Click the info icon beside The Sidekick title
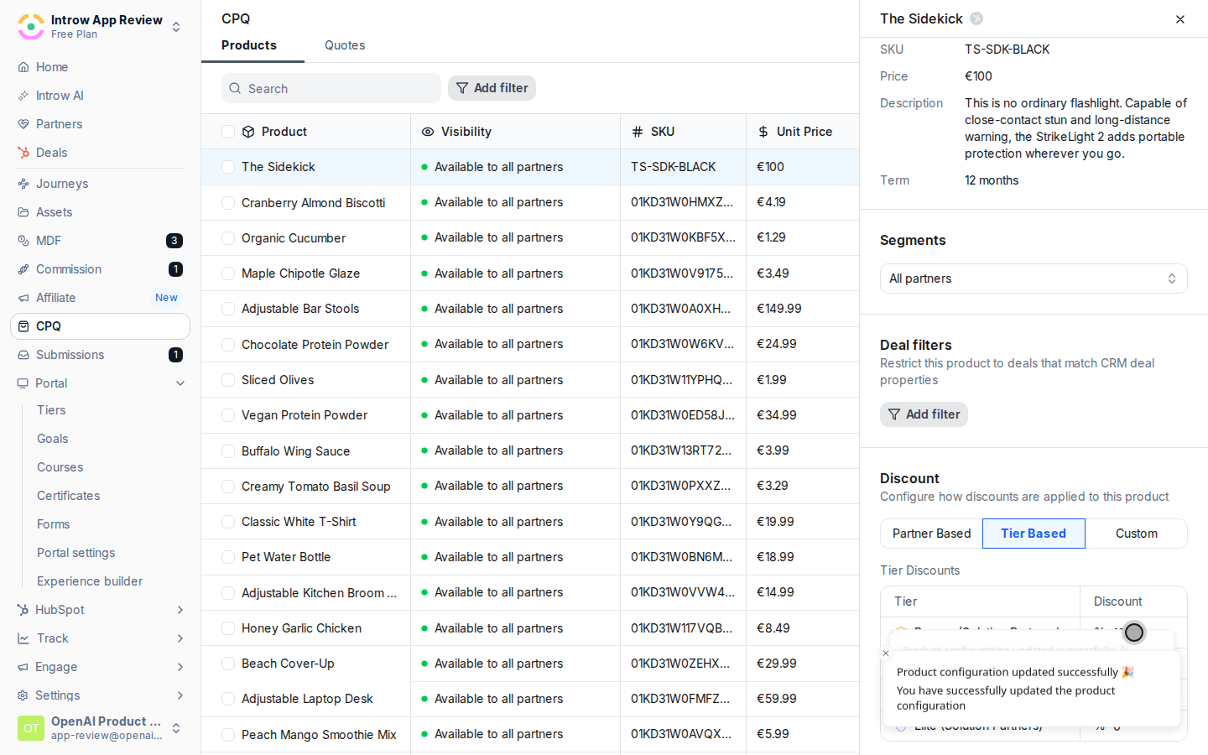 [x=976, y=18]
